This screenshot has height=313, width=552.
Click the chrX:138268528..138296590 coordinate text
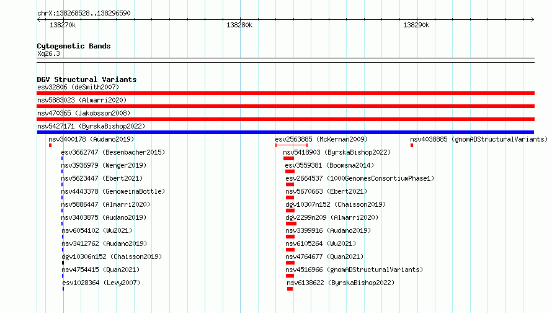84,13
